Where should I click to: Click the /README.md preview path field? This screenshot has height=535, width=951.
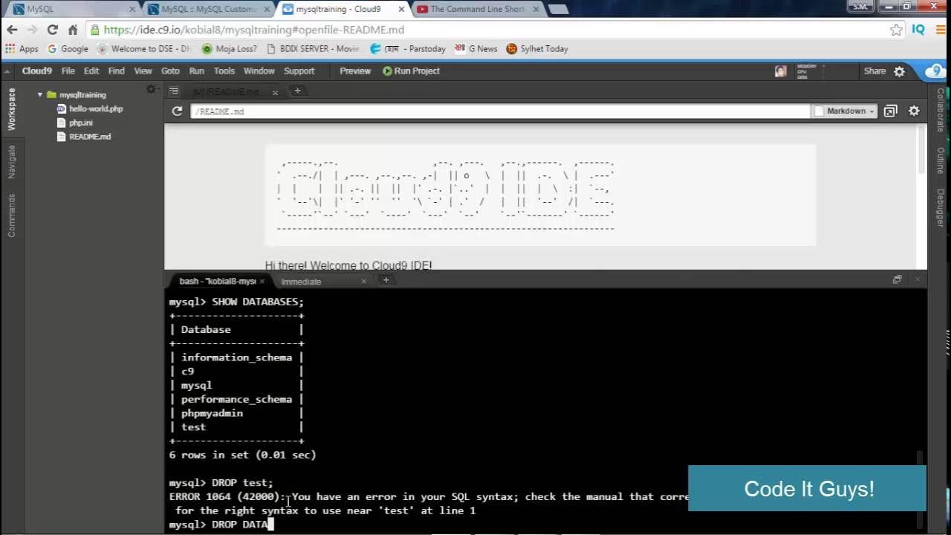coord(500,111)
